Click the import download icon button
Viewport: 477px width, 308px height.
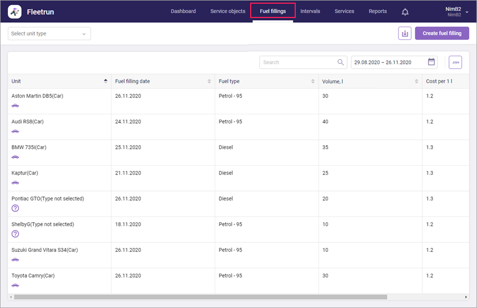pos(404,33)
